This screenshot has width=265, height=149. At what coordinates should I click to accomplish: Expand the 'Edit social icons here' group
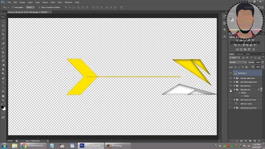pyautogui.click(x=234, y=100)
